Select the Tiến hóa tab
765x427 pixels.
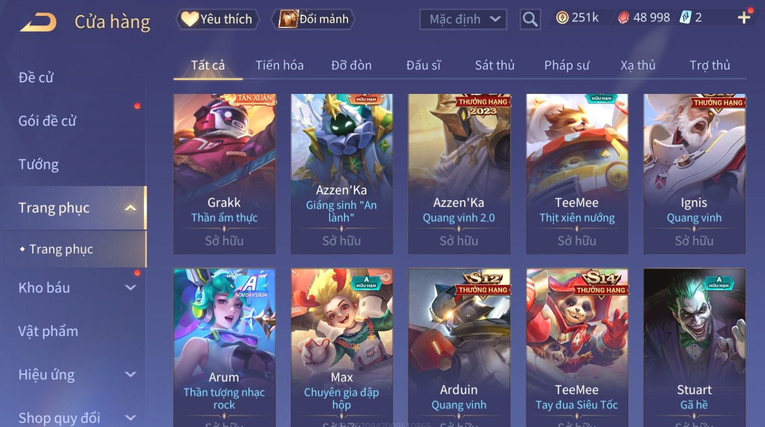280,65
